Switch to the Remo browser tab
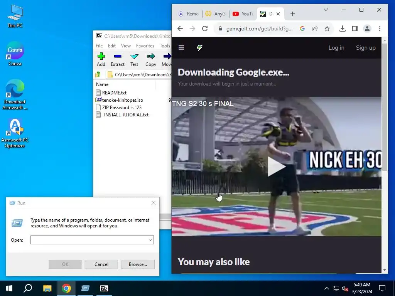 pyautogui.click(x=188, y=14)
